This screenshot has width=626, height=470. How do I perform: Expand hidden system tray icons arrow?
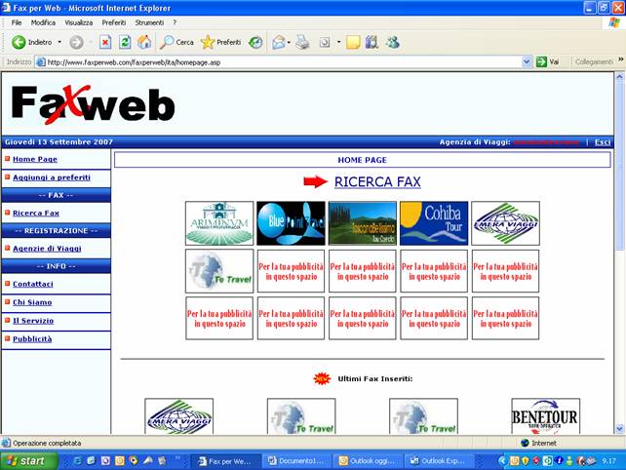click(x=502, y=461)
